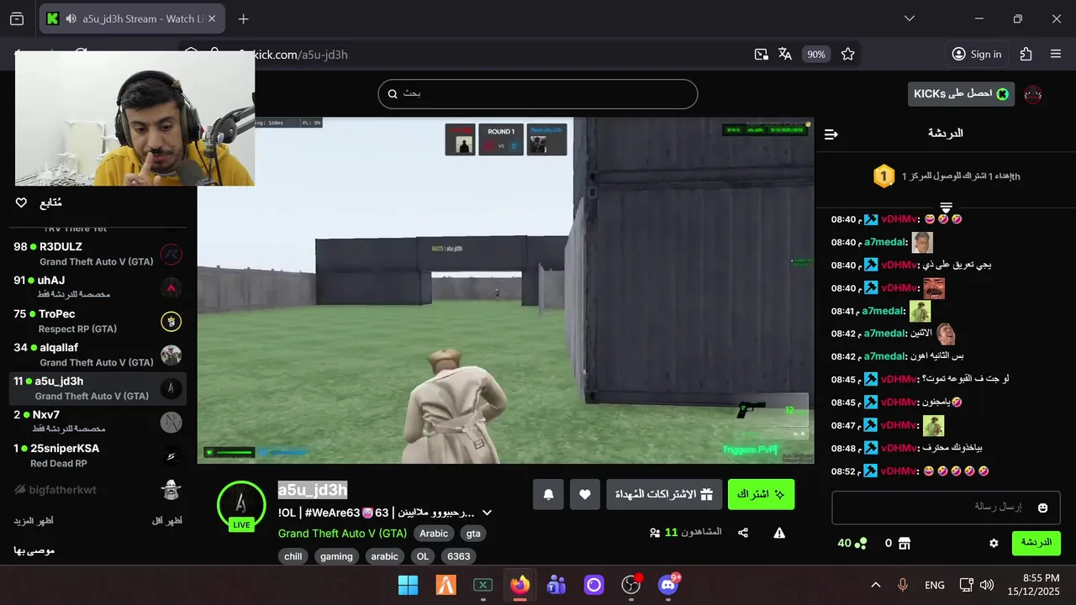1076x605 pixels.
Task: Select the gta tag
Action: coord(473,534)
